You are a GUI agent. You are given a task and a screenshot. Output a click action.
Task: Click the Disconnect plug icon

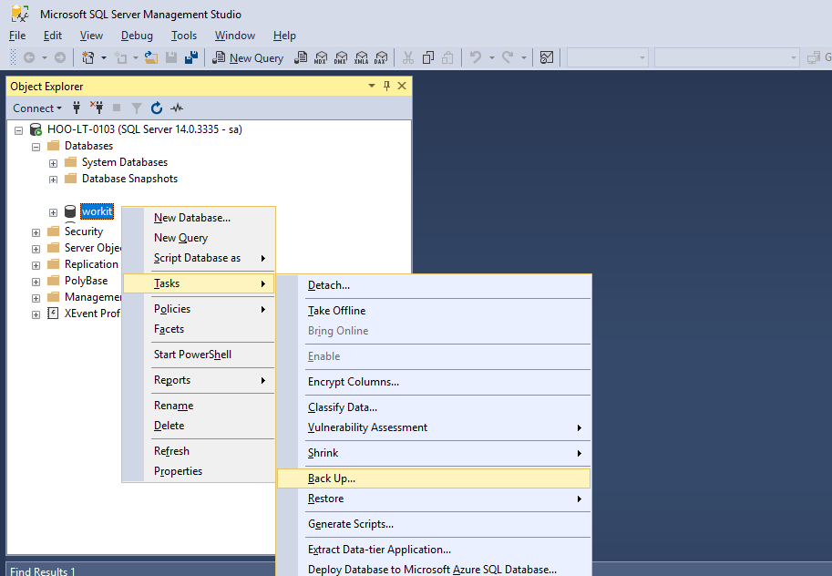(x=97, y=108)
